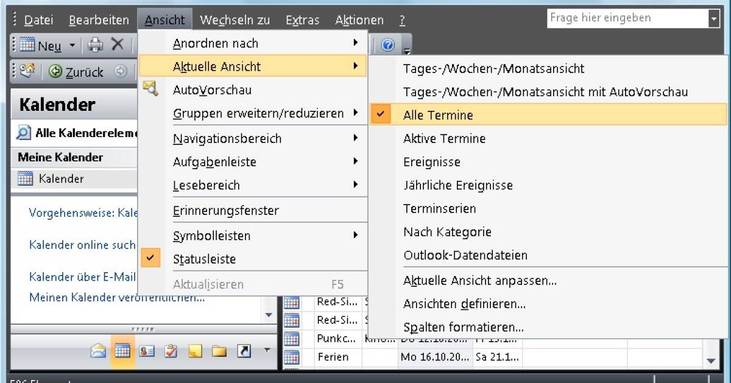
Task: Click the Ferien appointment subject cell
Action: 338,357
